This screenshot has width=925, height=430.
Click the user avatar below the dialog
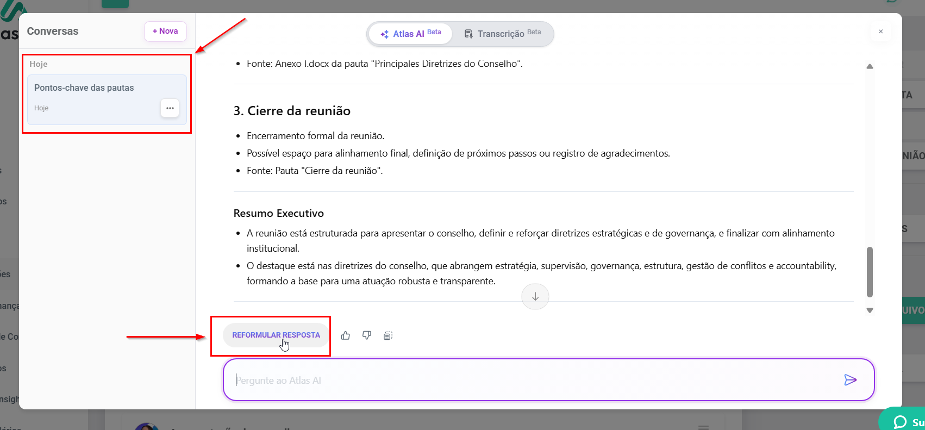click(146, 426)
